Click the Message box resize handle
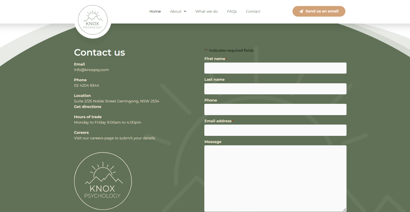Screen dimensions: 410x212 (344, 210)
